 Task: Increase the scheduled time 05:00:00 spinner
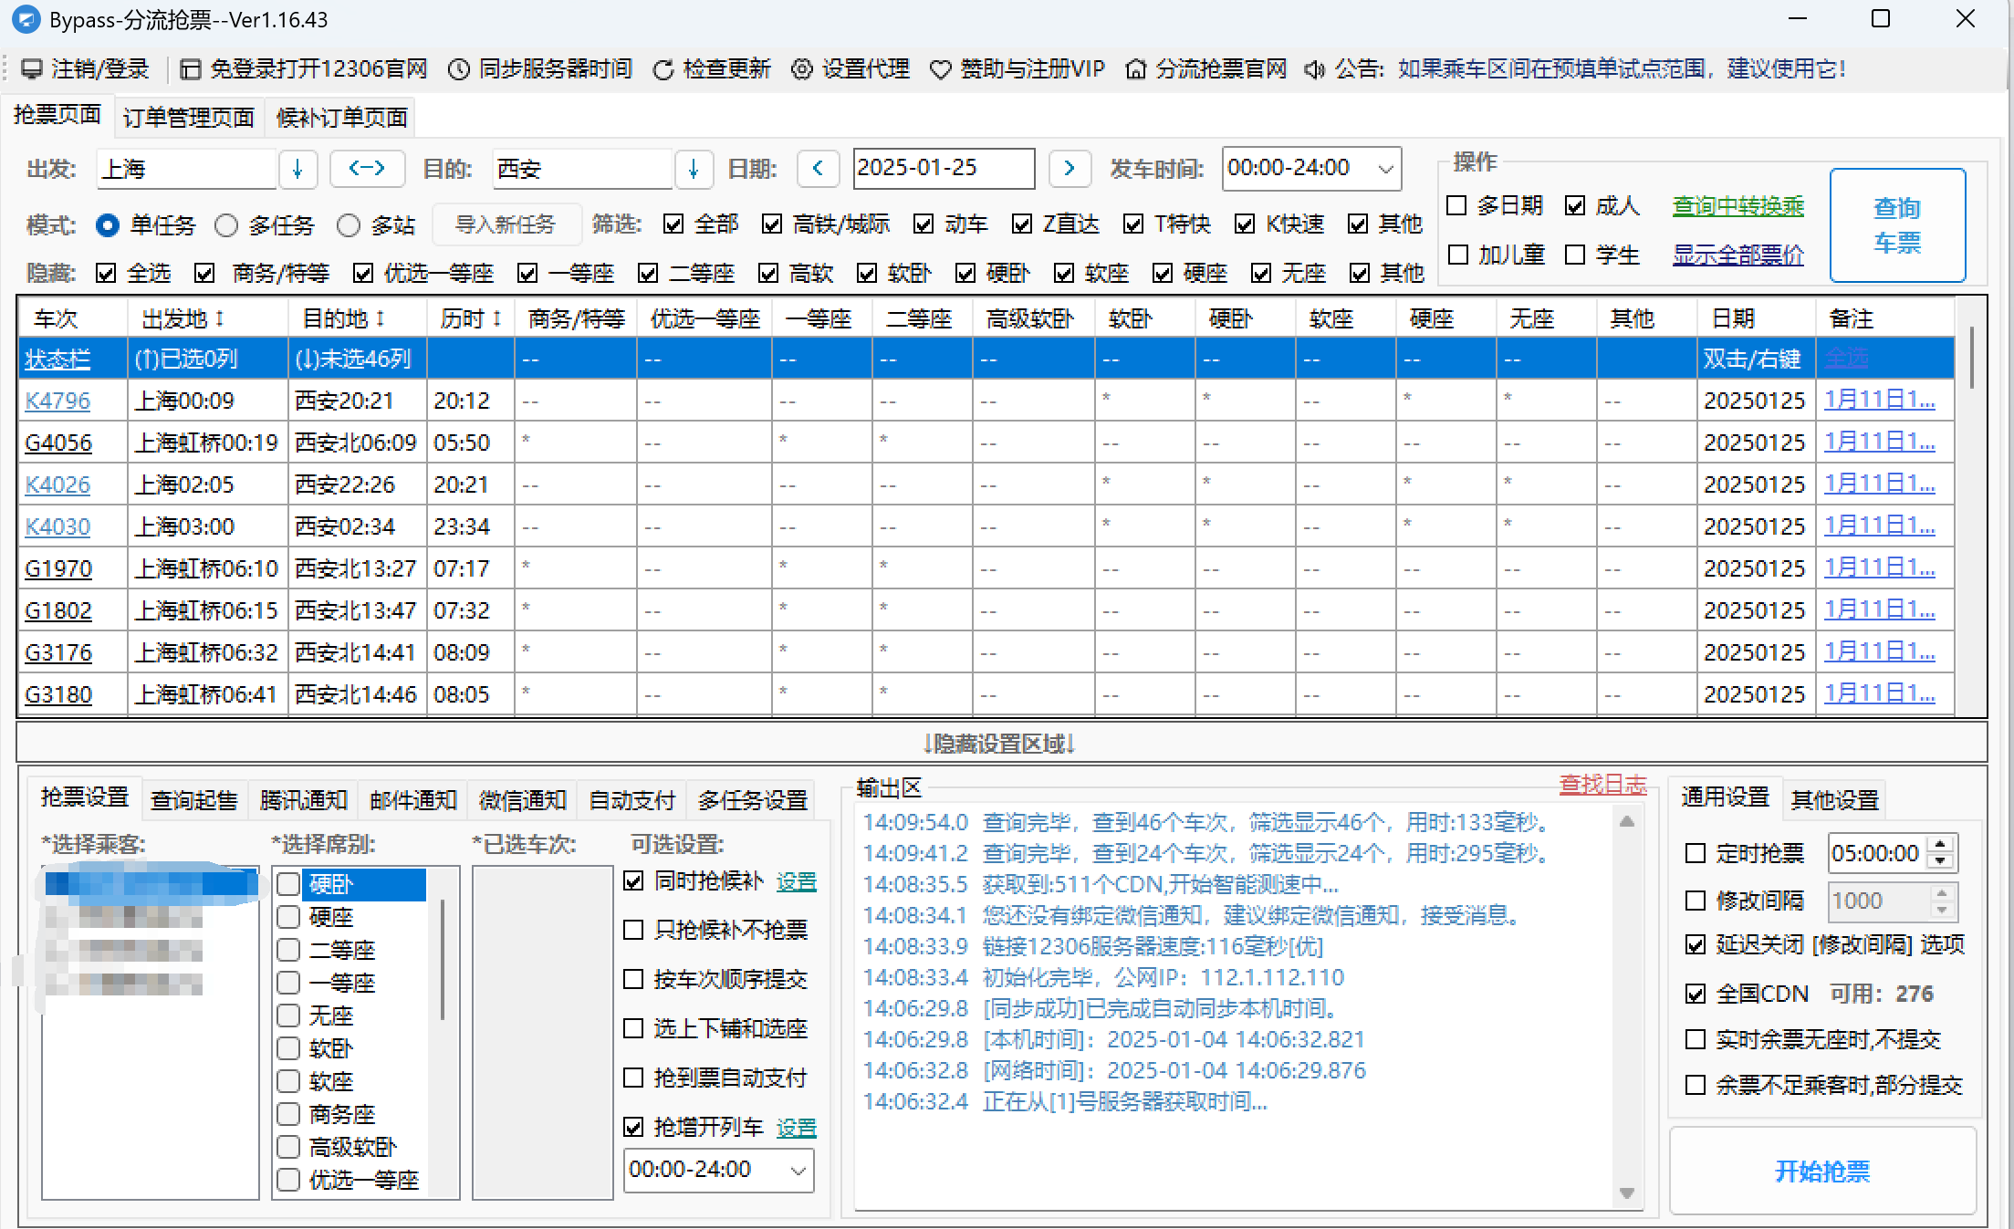[x=1941, y=845]
